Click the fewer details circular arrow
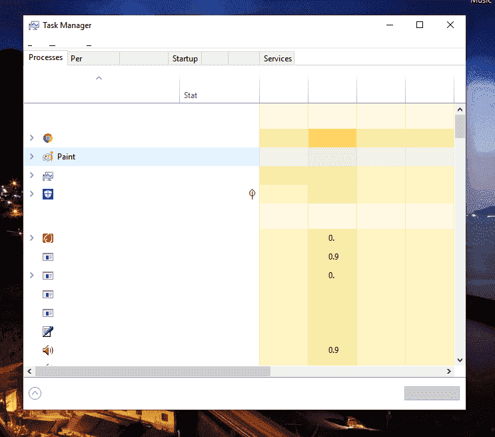Screen dimensions: 495x437 [35, 394]
